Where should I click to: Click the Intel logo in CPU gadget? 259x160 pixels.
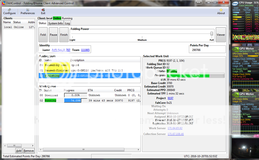coord(235,4)
